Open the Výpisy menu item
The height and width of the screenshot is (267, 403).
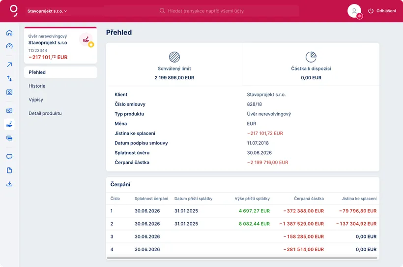(36, 100)
